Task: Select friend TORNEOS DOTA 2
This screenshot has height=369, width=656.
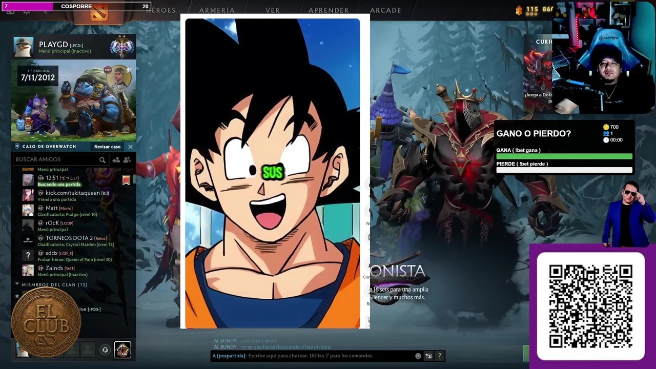Action: (x=76, y=240)
